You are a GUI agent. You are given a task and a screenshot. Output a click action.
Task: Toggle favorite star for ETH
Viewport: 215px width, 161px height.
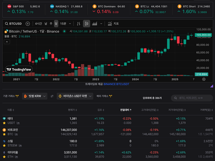(4, 157)
